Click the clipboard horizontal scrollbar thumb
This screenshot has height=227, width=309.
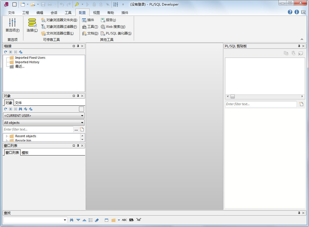(x=233, y=96)
